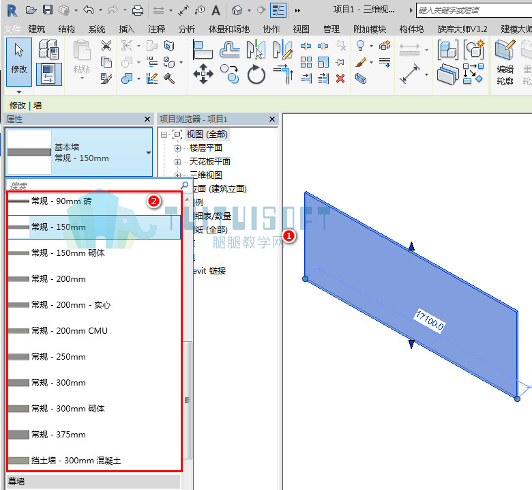Screen dimensions: 532x490
Task: Select the Demolish hammer tool
Action: (x=169, y=78)
